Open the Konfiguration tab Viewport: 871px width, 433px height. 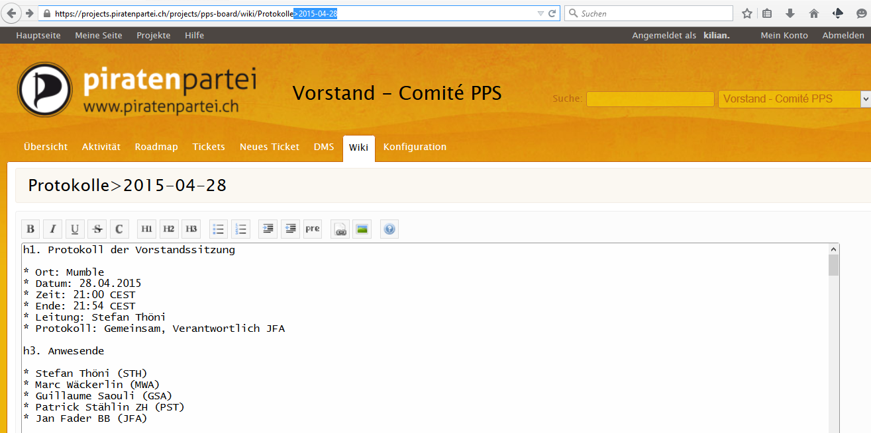(x=415, y=147)
